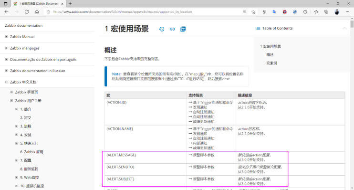The height and width of the screenshot is (190, 354).
Task: Click the page vertical scrollbar thumb
Action: coord(352,24)
